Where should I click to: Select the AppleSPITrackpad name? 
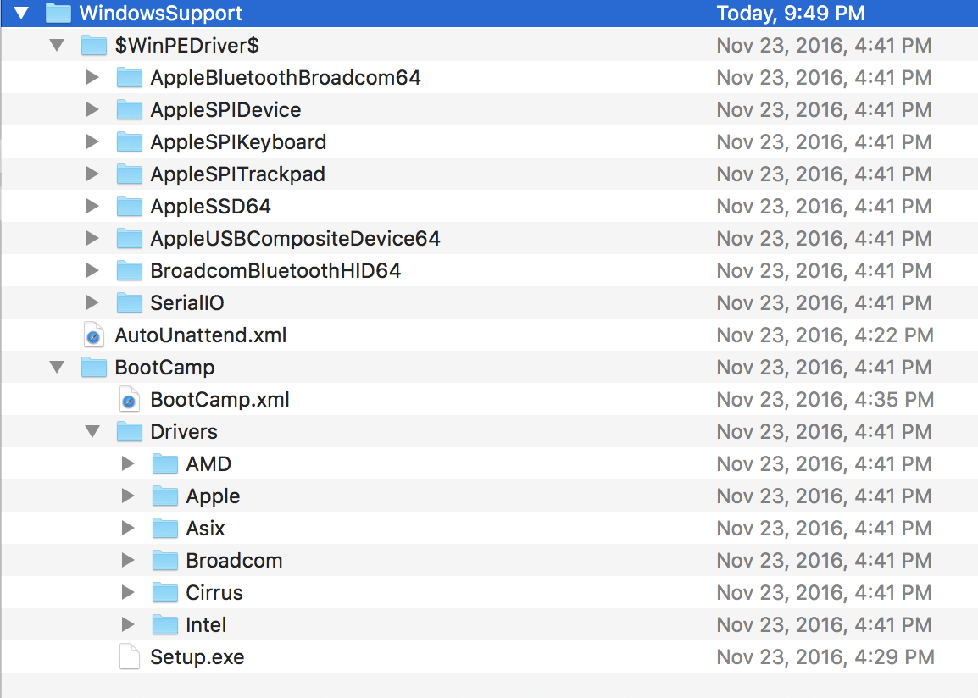237,174
